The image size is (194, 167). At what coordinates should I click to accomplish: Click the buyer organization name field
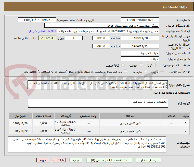[x=101, y=26]
